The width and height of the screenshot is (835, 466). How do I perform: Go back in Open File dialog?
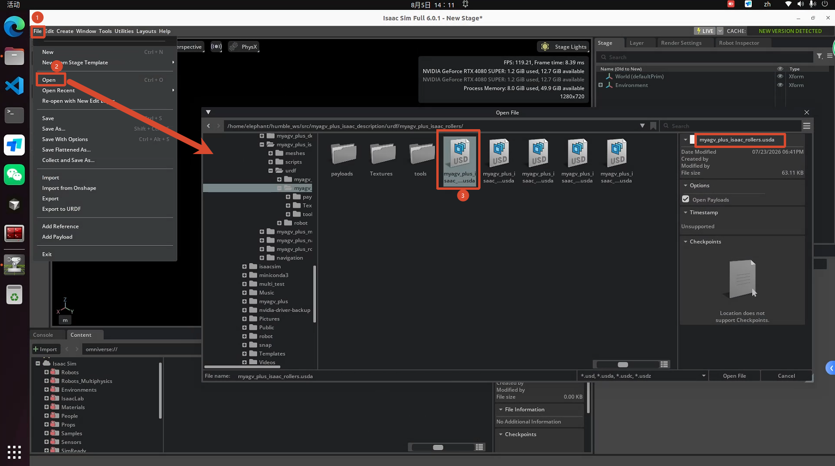(x=209, y=126)
